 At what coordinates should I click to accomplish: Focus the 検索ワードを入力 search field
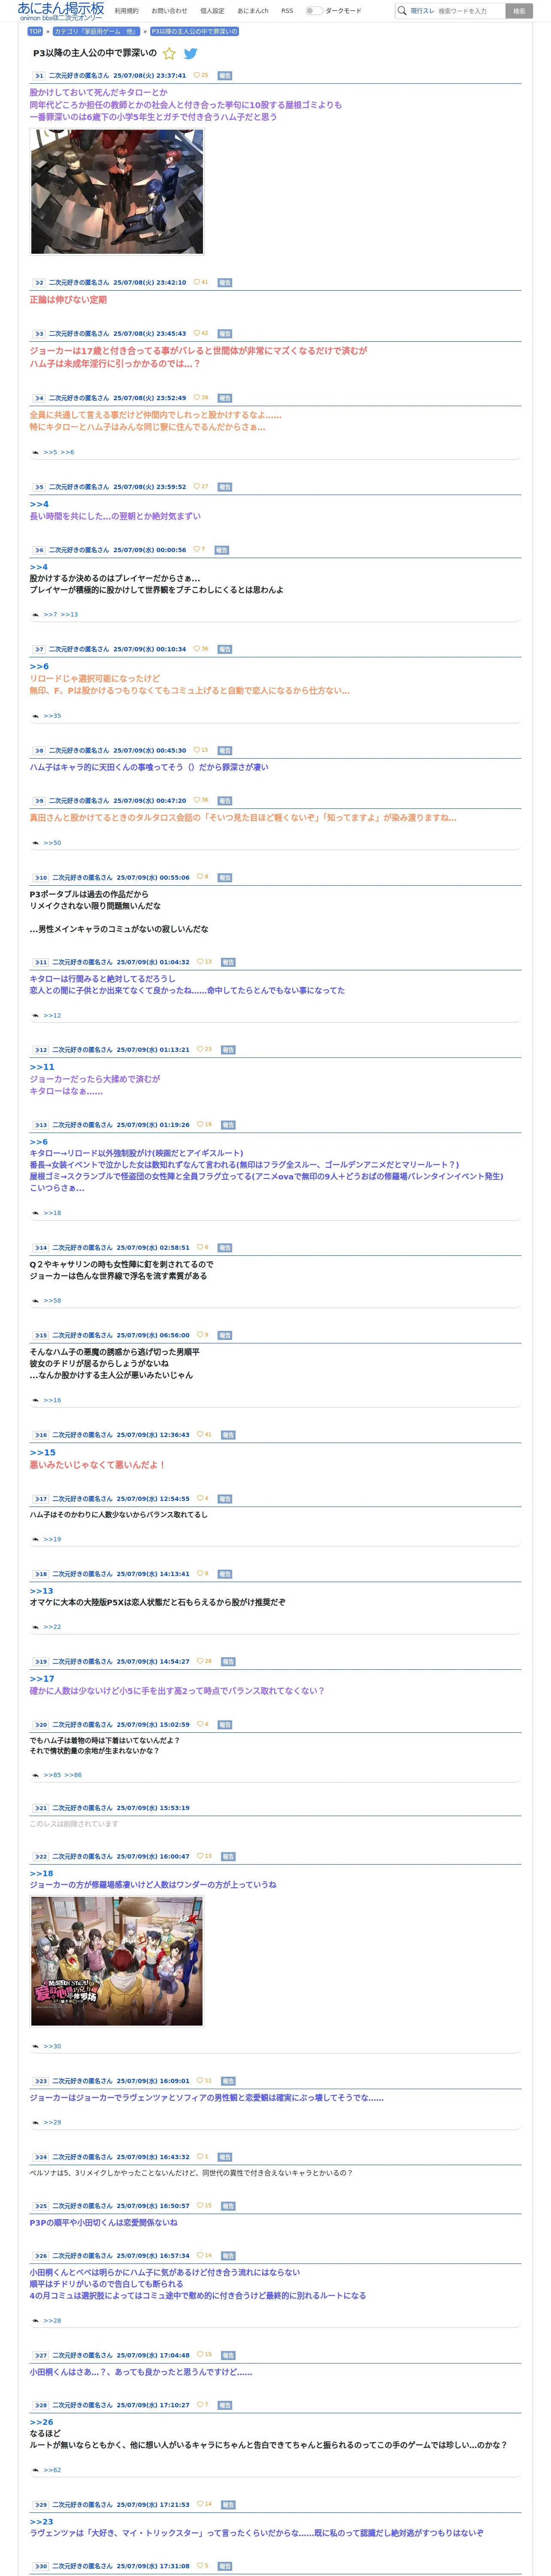click(x=470, y=11)
